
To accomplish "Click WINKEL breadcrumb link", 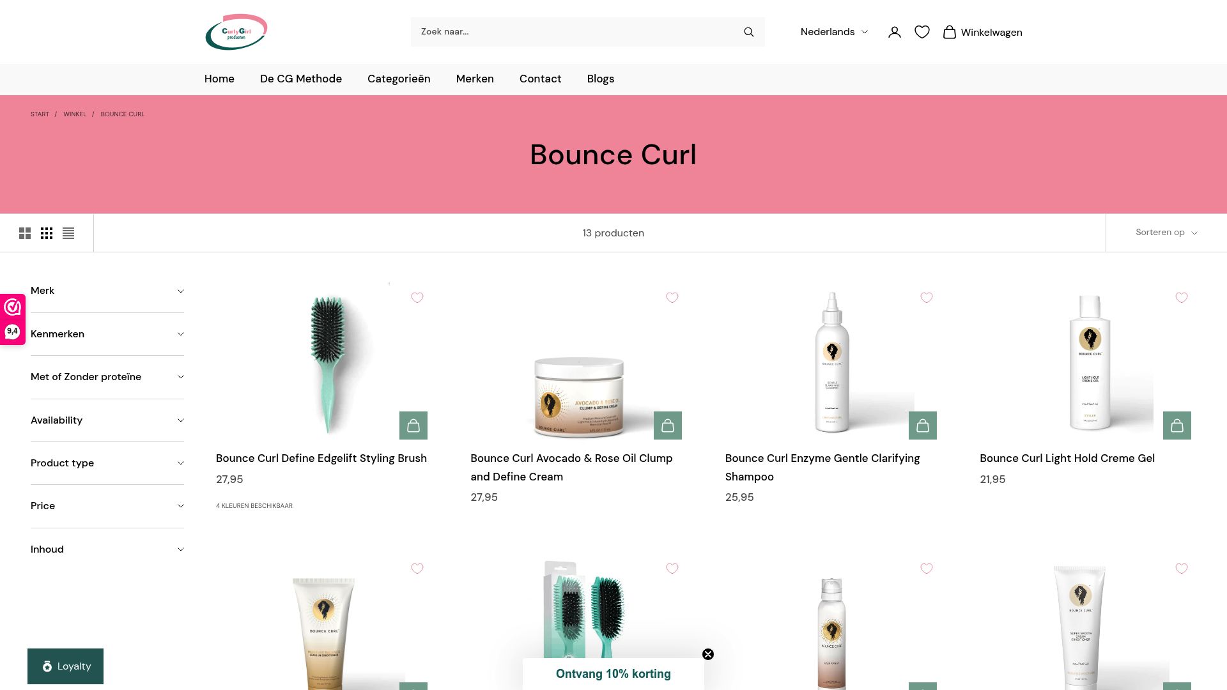I will 75,114.
